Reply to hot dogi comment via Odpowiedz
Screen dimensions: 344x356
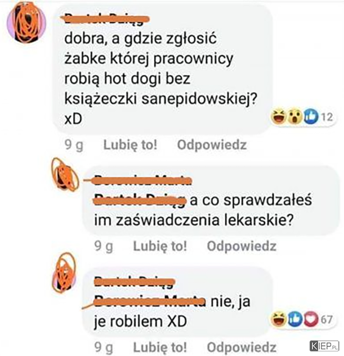click(212, 145)
